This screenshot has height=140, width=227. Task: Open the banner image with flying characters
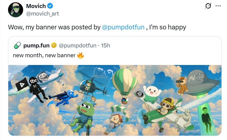pyautogui.click(x=115, y=100)
